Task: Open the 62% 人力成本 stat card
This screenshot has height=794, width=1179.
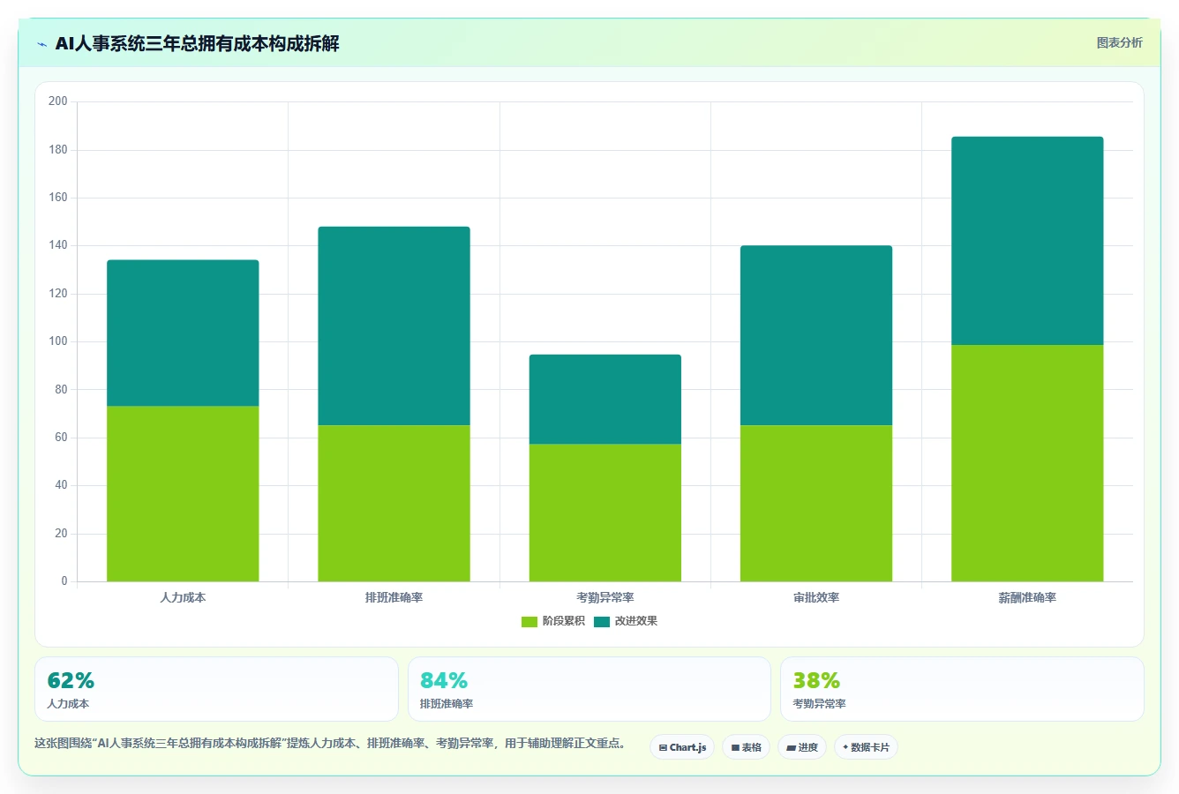Action: click(216, 689)
